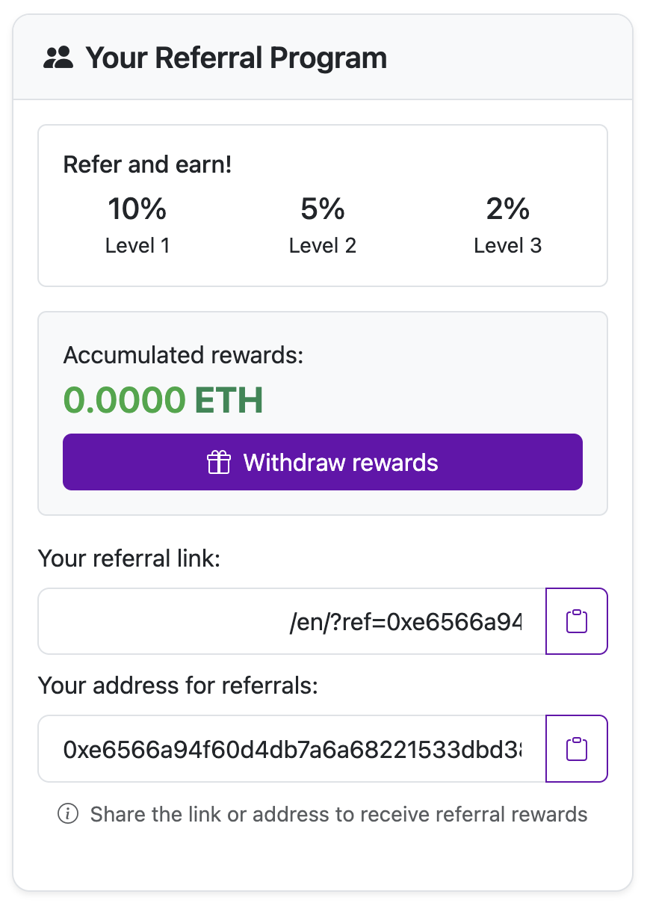Click the Level 1 caption text
650x909 pixels.
click(x=137, y=245)
